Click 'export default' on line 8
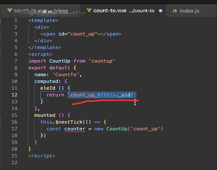This screenshot has width=217, height=170. click(x=49, y=68)
